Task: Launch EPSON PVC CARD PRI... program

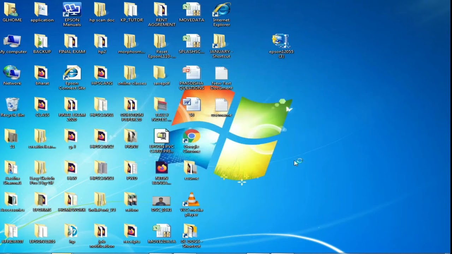Action: (161, 141)
